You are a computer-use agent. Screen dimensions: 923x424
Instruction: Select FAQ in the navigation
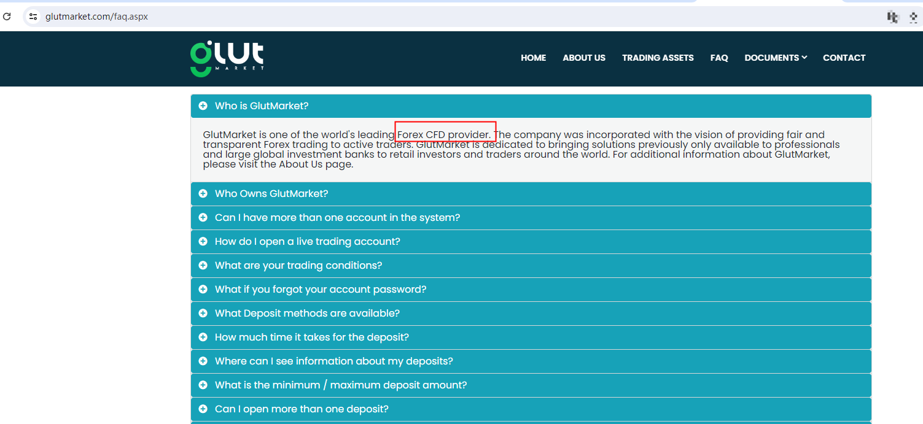tap(719, 58)
